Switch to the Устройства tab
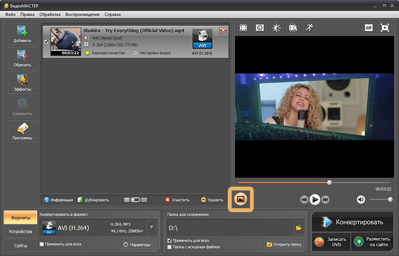The width and height of the screenshot is (399, 256). tap(21, 232)
